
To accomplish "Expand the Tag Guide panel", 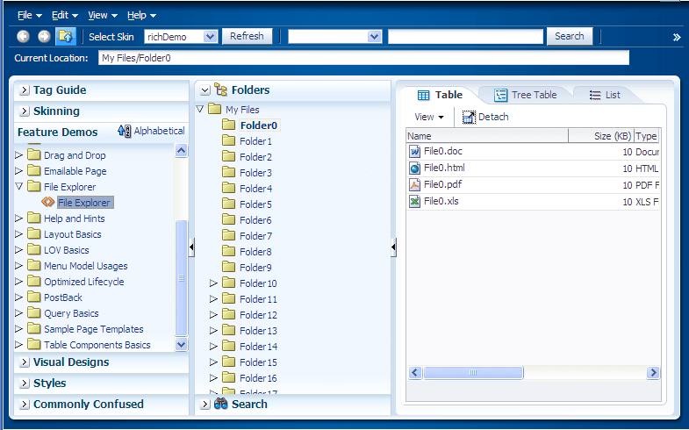I will (x=25, y=90).
